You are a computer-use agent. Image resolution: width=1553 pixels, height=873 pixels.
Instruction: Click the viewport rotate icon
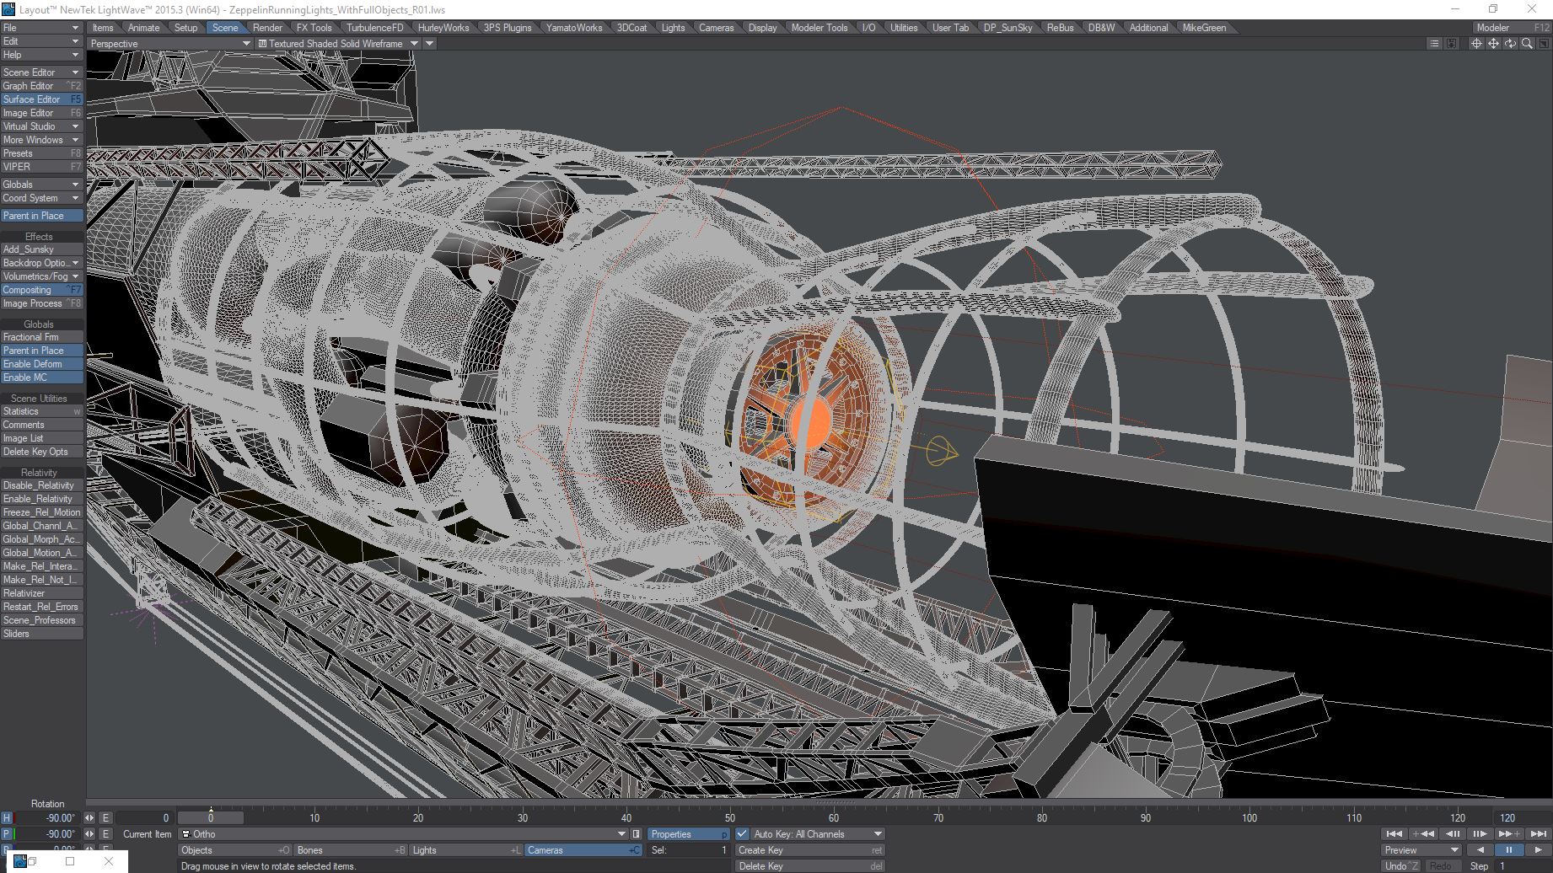pyautogui.click(x=1510, y=44)
